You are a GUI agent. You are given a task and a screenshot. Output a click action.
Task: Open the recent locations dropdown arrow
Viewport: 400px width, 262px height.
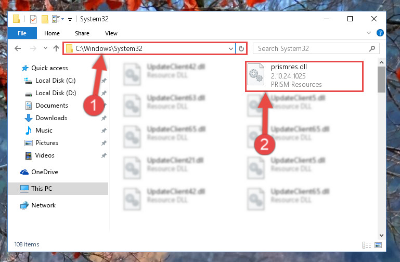point(45,48)
